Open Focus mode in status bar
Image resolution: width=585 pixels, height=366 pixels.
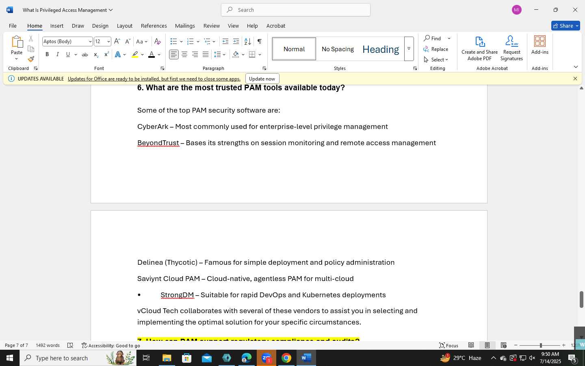pyautogui.click(x=449, y=345)
